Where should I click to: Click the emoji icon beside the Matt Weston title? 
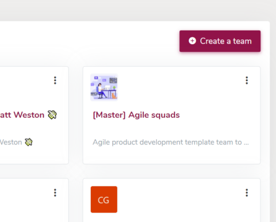(52, 115)
